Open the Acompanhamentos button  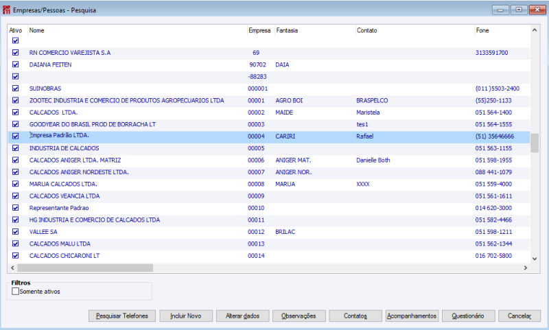point(412,316)
